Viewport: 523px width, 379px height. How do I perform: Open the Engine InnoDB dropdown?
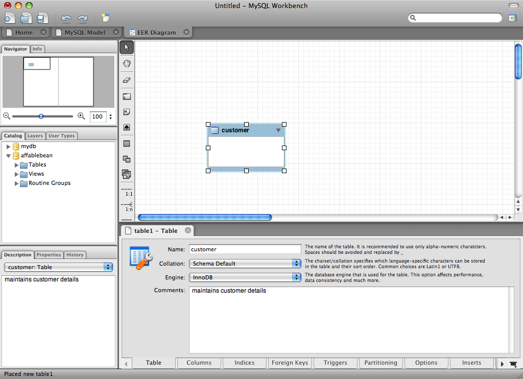tap(245, 277)
